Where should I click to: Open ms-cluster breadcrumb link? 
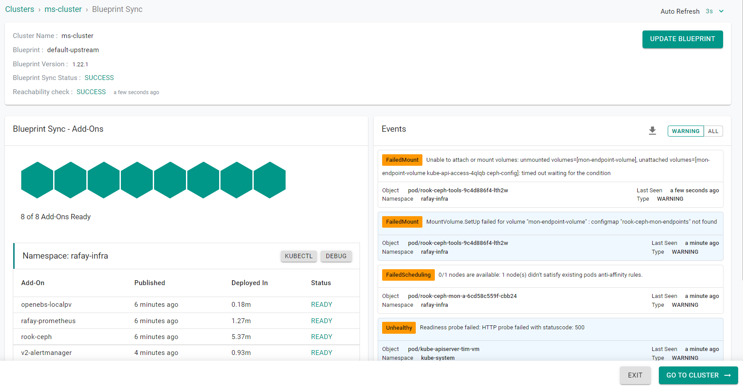pos(63,9)
